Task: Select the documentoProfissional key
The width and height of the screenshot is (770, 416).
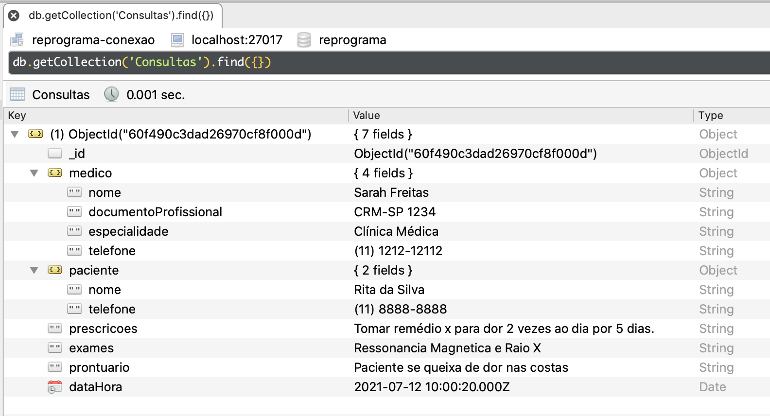Action: [155, 212]
